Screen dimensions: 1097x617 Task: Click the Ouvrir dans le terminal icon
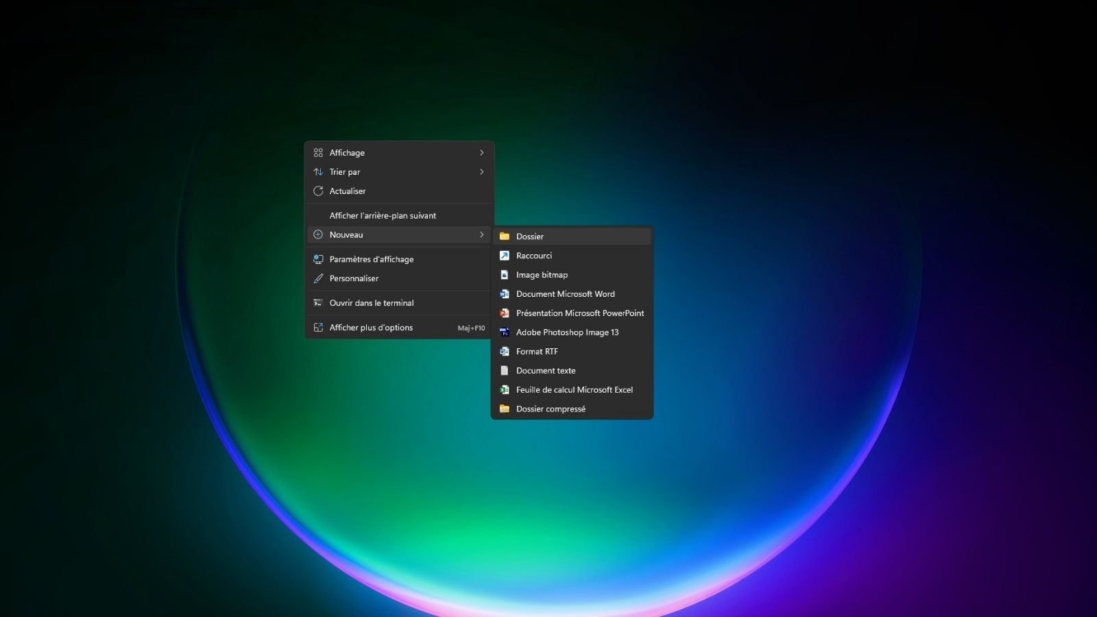tap(317, 302)
